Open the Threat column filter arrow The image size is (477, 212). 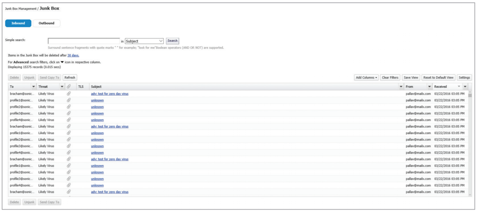tap(62, 87)
